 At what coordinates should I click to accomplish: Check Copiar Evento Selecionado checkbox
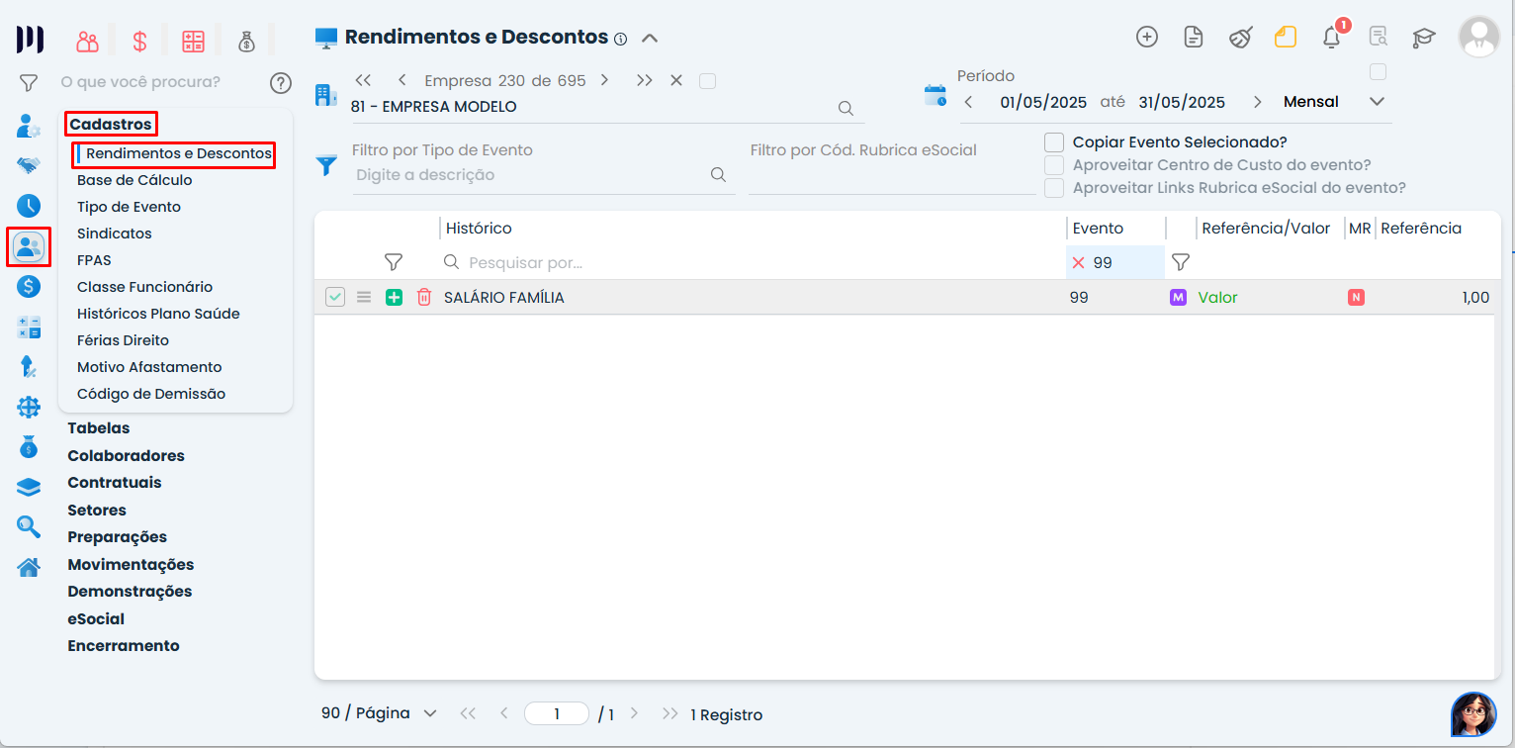point(1054,142)
